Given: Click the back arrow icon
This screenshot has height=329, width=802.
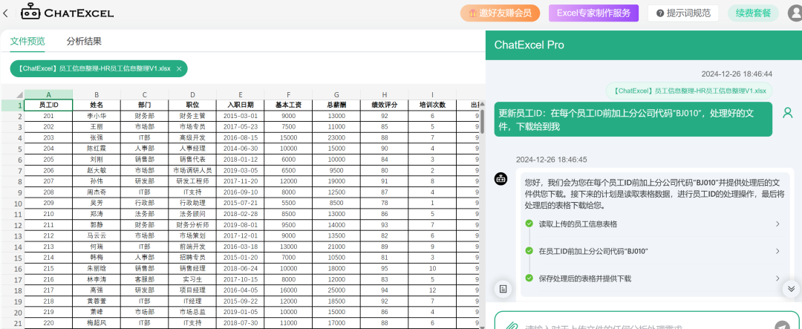Looking at the screenshot, I should click(x=5, y=13).
